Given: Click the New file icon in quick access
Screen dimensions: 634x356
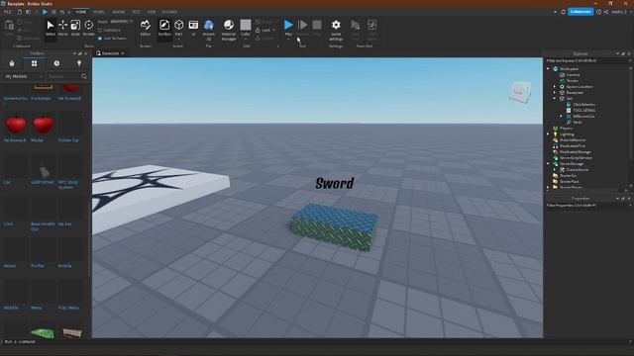Looking at the screenshot, I should point(20,12).
